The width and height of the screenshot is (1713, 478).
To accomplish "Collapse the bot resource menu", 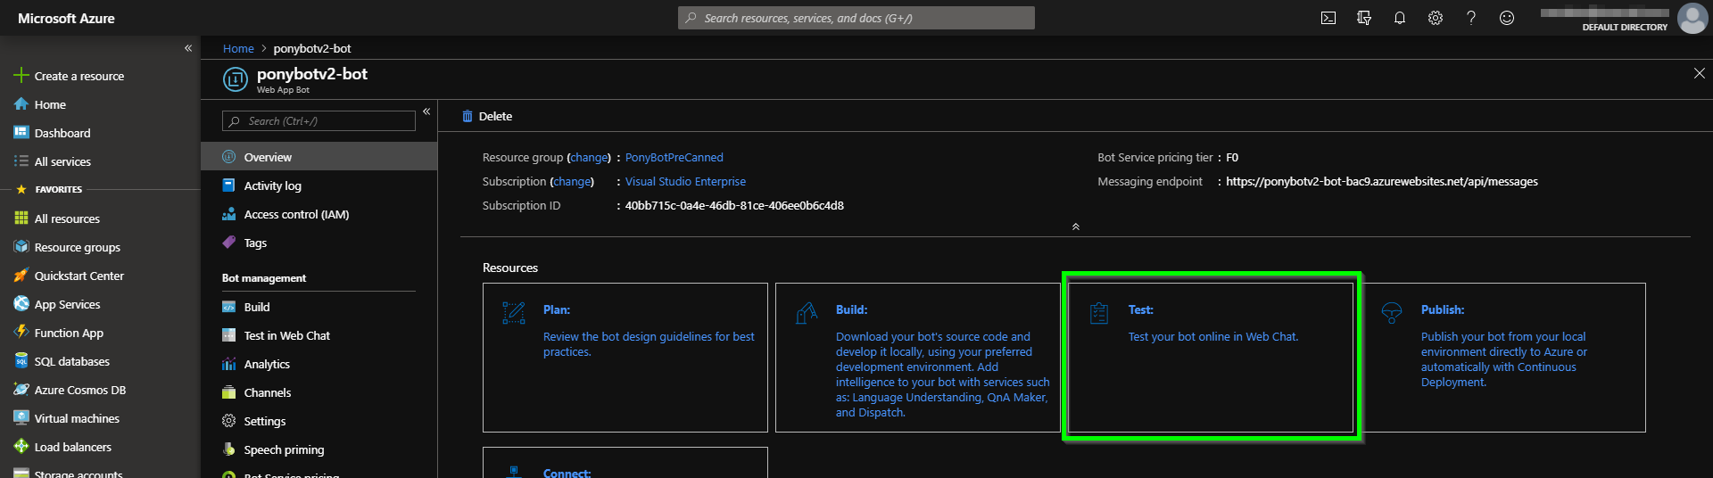I will pos(426,111).
